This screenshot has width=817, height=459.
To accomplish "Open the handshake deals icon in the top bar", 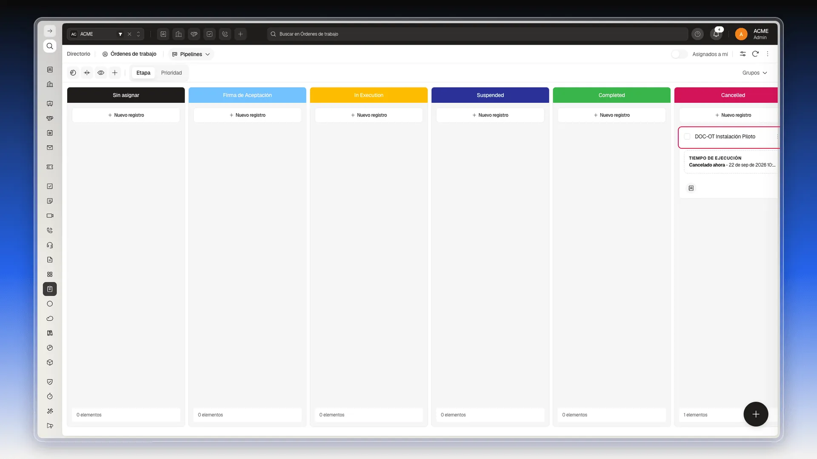I will click(x=194, y=34).
